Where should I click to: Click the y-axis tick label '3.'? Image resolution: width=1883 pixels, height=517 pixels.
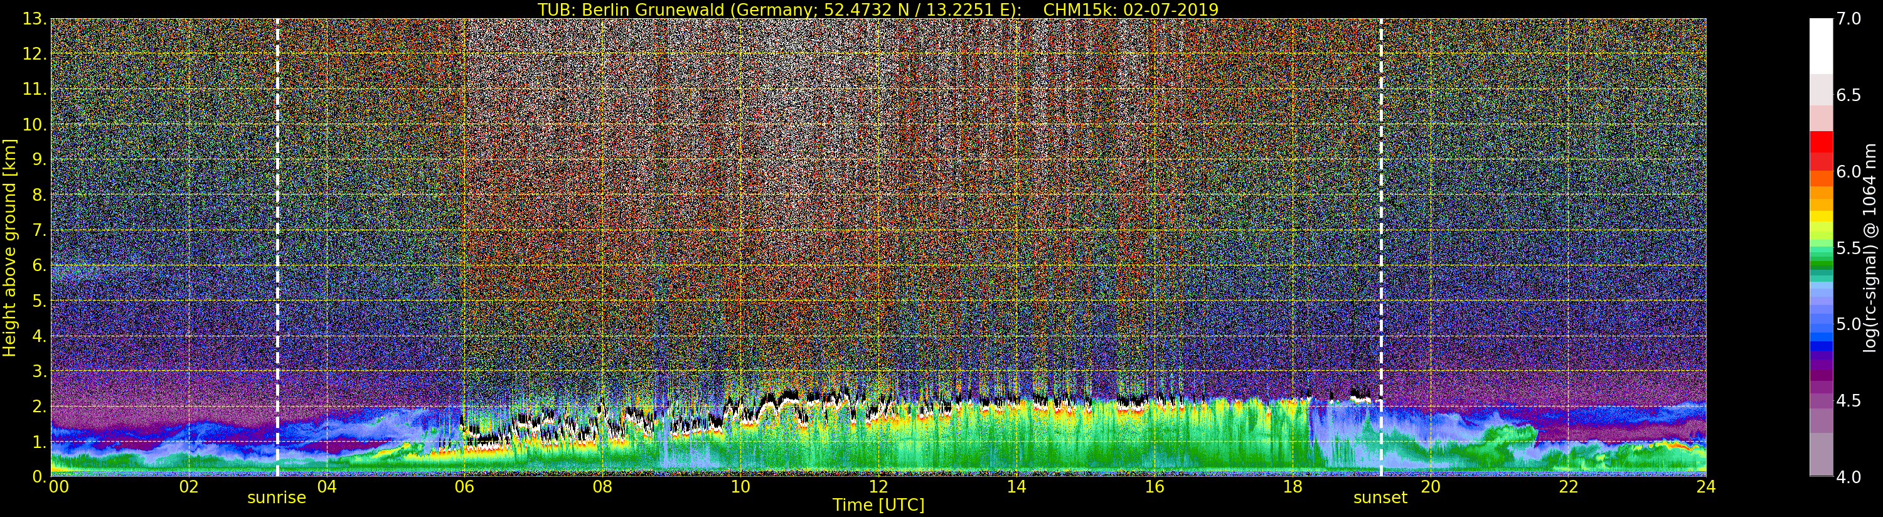(x=40, y=371)
